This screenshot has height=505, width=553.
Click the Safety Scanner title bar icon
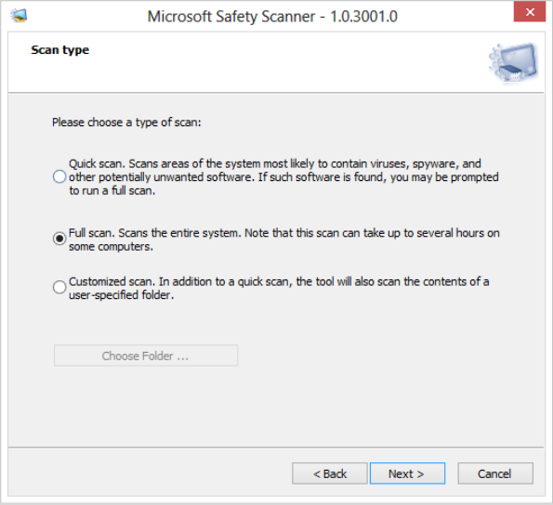(19, 16)
